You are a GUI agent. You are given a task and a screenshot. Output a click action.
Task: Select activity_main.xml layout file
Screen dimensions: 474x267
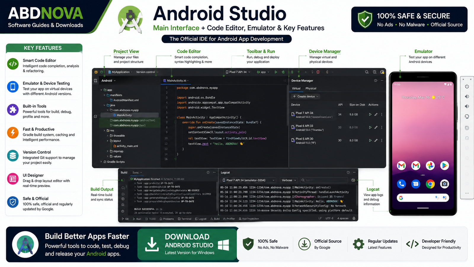click(x=125, y=146)
